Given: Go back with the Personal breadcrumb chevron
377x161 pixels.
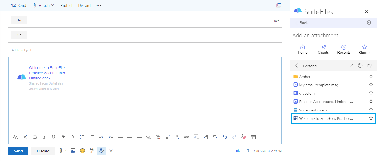Looking at the screenshot, I should coord(296,66).
